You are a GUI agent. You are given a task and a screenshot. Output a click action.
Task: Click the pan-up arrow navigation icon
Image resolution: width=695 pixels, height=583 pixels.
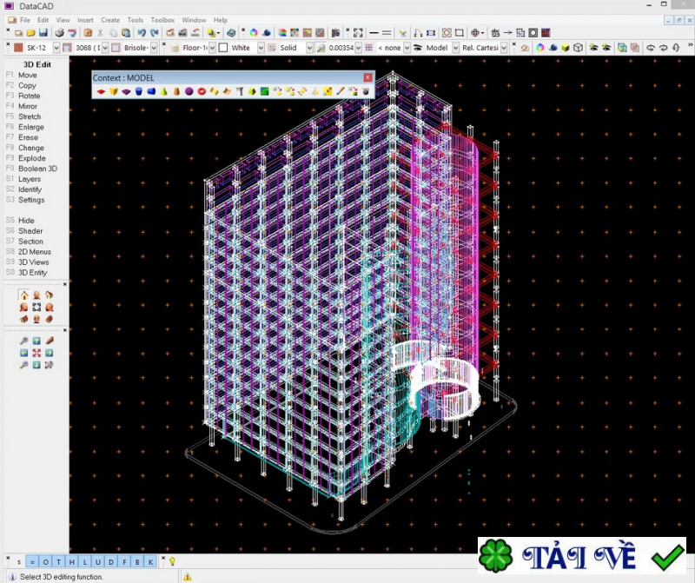pyautogui.click(x=36, y=341)
